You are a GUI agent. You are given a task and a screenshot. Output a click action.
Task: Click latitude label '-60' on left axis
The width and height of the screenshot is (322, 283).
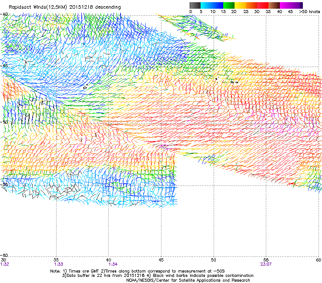coord(4,256)
